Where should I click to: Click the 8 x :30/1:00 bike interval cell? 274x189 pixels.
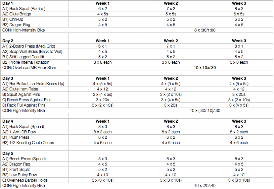click(205, 30)
